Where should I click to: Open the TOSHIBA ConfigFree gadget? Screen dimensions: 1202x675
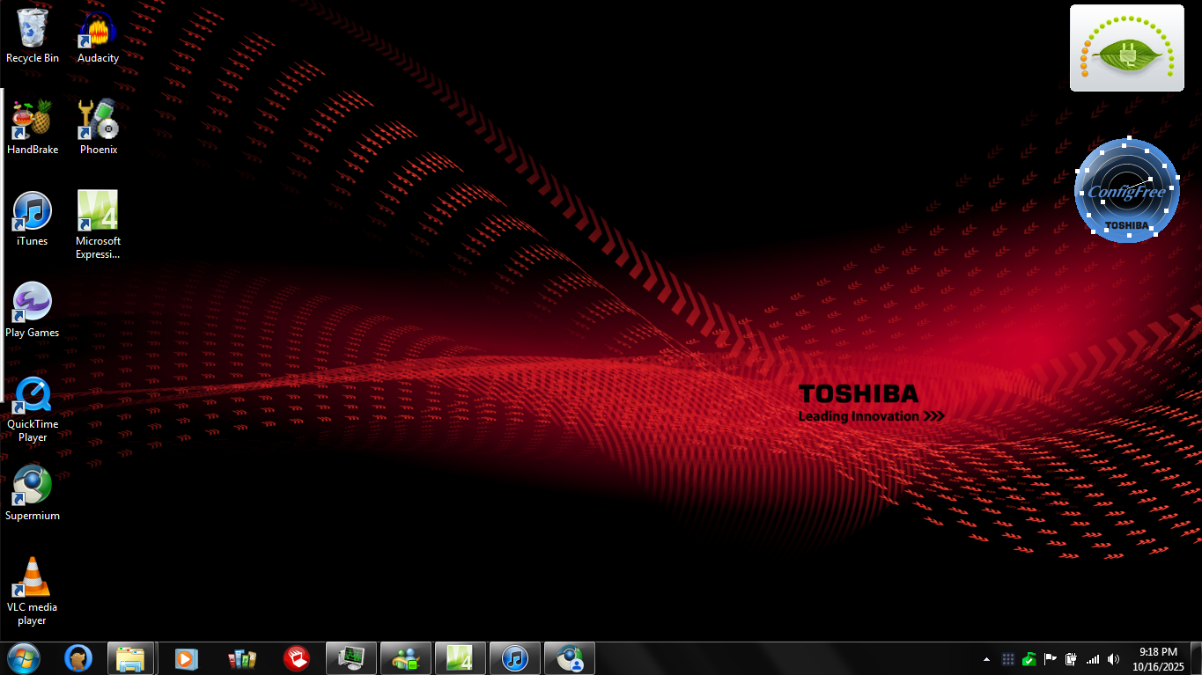point(1126,190)
